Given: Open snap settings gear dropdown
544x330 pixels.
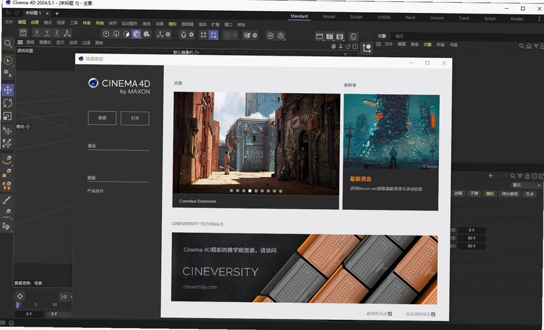Looking at the screenshot, I should pyautogui.click(x=191, y=35).
